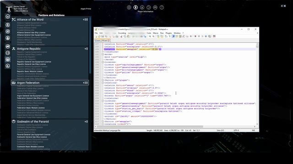Collapse the relations block under faction player
The height and width of the screenshot is (164, 293).
click(x=103, y=83)
